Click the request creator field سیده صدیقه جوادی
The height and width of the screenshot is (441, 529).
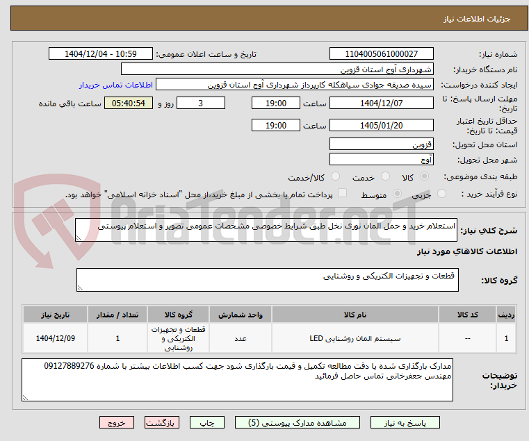click(295, 85)
